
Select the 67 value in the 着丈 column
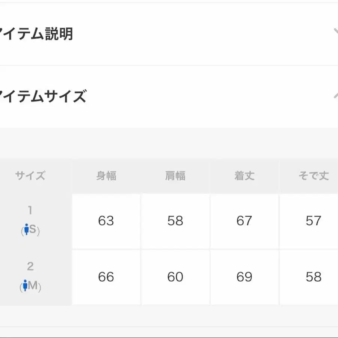[x=244, y=221]
